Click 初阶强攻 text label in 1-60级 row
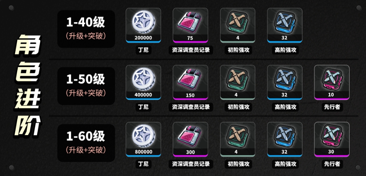This screenshot has height=176, width=366. pyautogui.click(x=238, y=164)
